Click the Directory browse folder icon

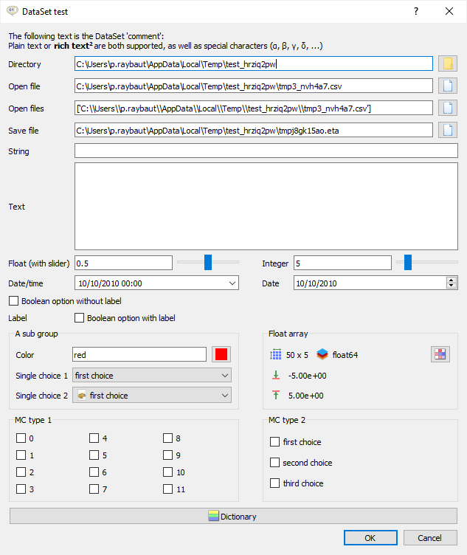(x=448, y=63)
